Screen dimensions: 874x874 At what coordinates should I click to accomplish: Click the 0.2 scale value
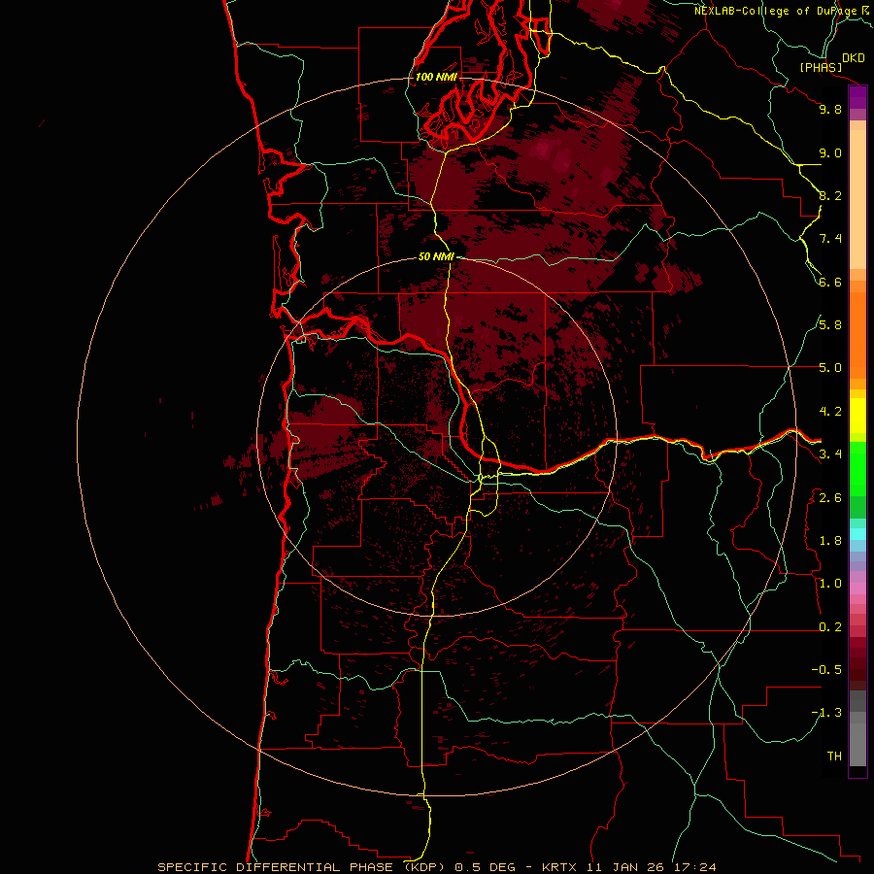830,627
